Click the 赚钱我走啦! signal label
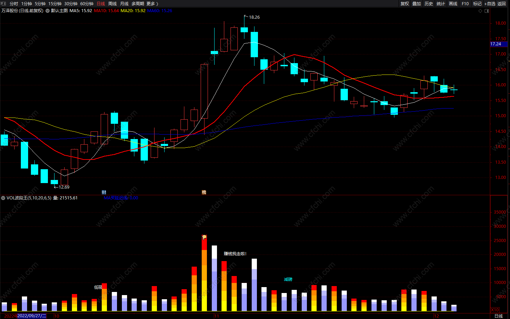510x319 pixels. pyautogui.click(x=235, y=254)
